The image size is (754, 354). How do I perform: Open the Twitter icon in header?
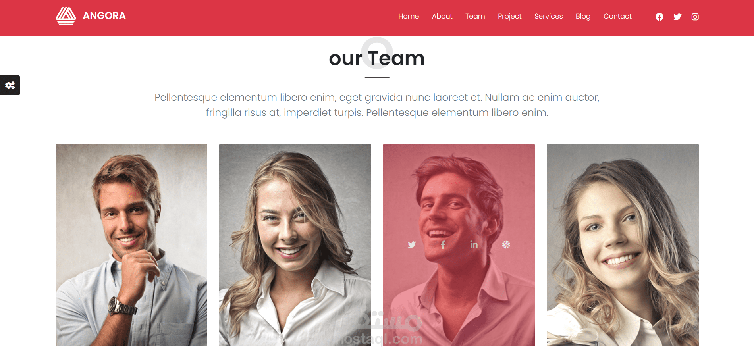[x=677, y=17]
